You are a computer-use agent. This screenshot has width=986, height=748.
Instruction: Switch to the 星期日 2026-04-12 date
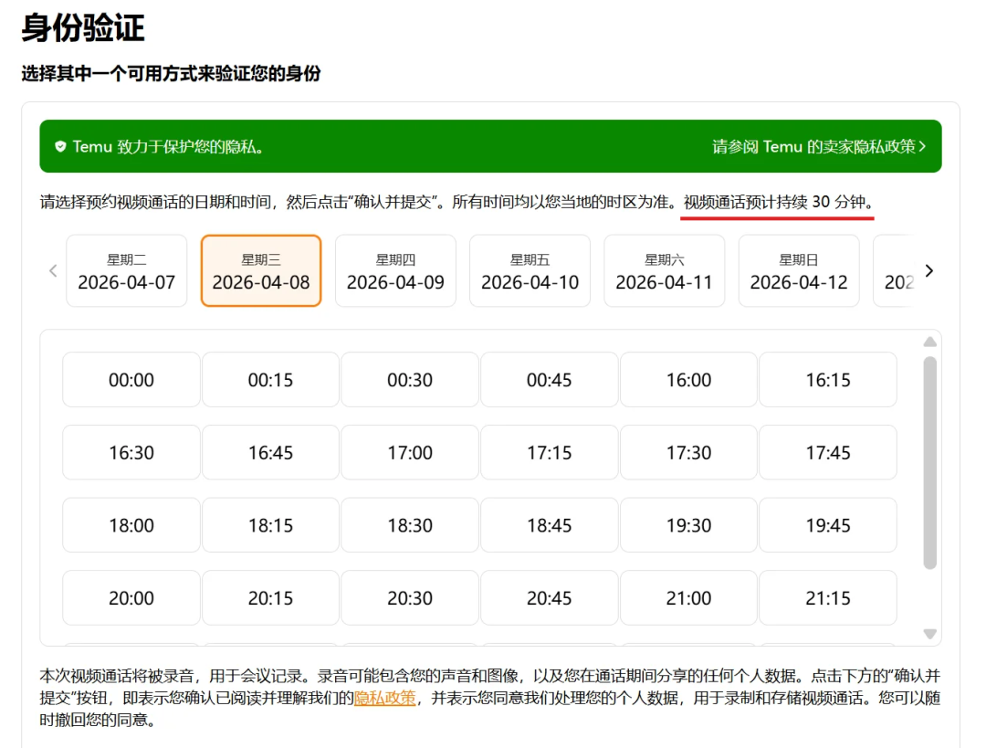click(x=799, y=270)
